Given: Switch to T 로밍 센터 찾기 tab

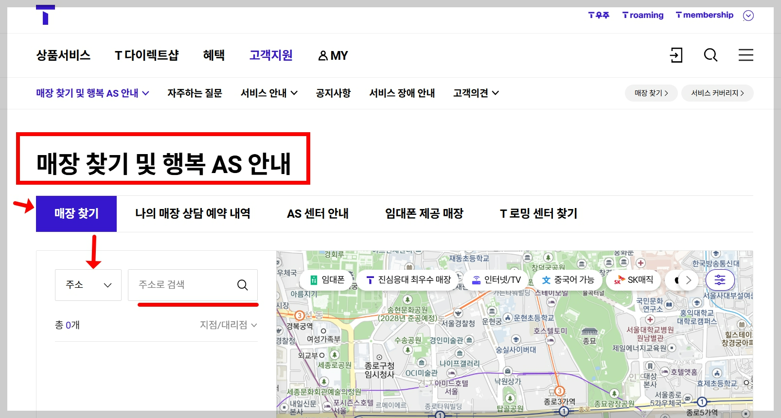Looking at the screenshot, I should pos(538,214).
